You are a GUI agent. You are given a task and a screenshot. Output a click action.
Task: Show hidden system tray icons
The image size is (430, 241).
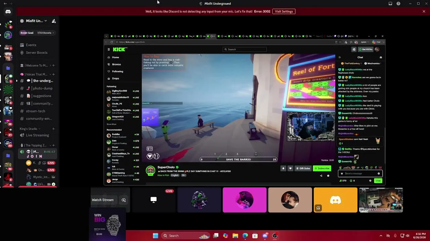pos(381,236)
